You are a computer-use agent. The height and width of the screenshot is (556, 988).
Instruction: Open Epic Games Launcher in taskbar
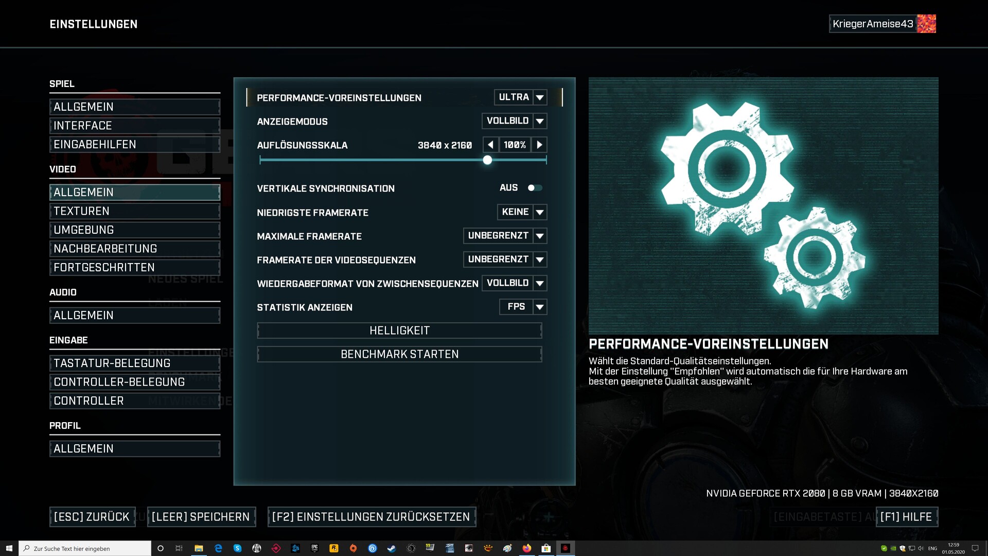click(x=314, y=548)
